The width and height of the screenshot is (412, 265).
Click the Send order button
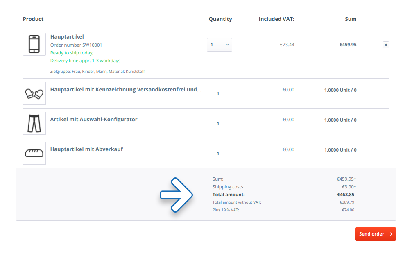pyautogui.click(x=376, y=234)
